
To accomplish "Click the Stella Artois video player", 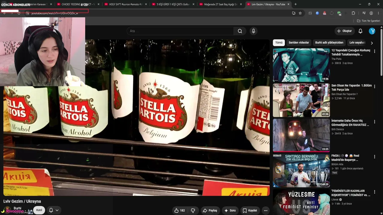I will 136,118.
